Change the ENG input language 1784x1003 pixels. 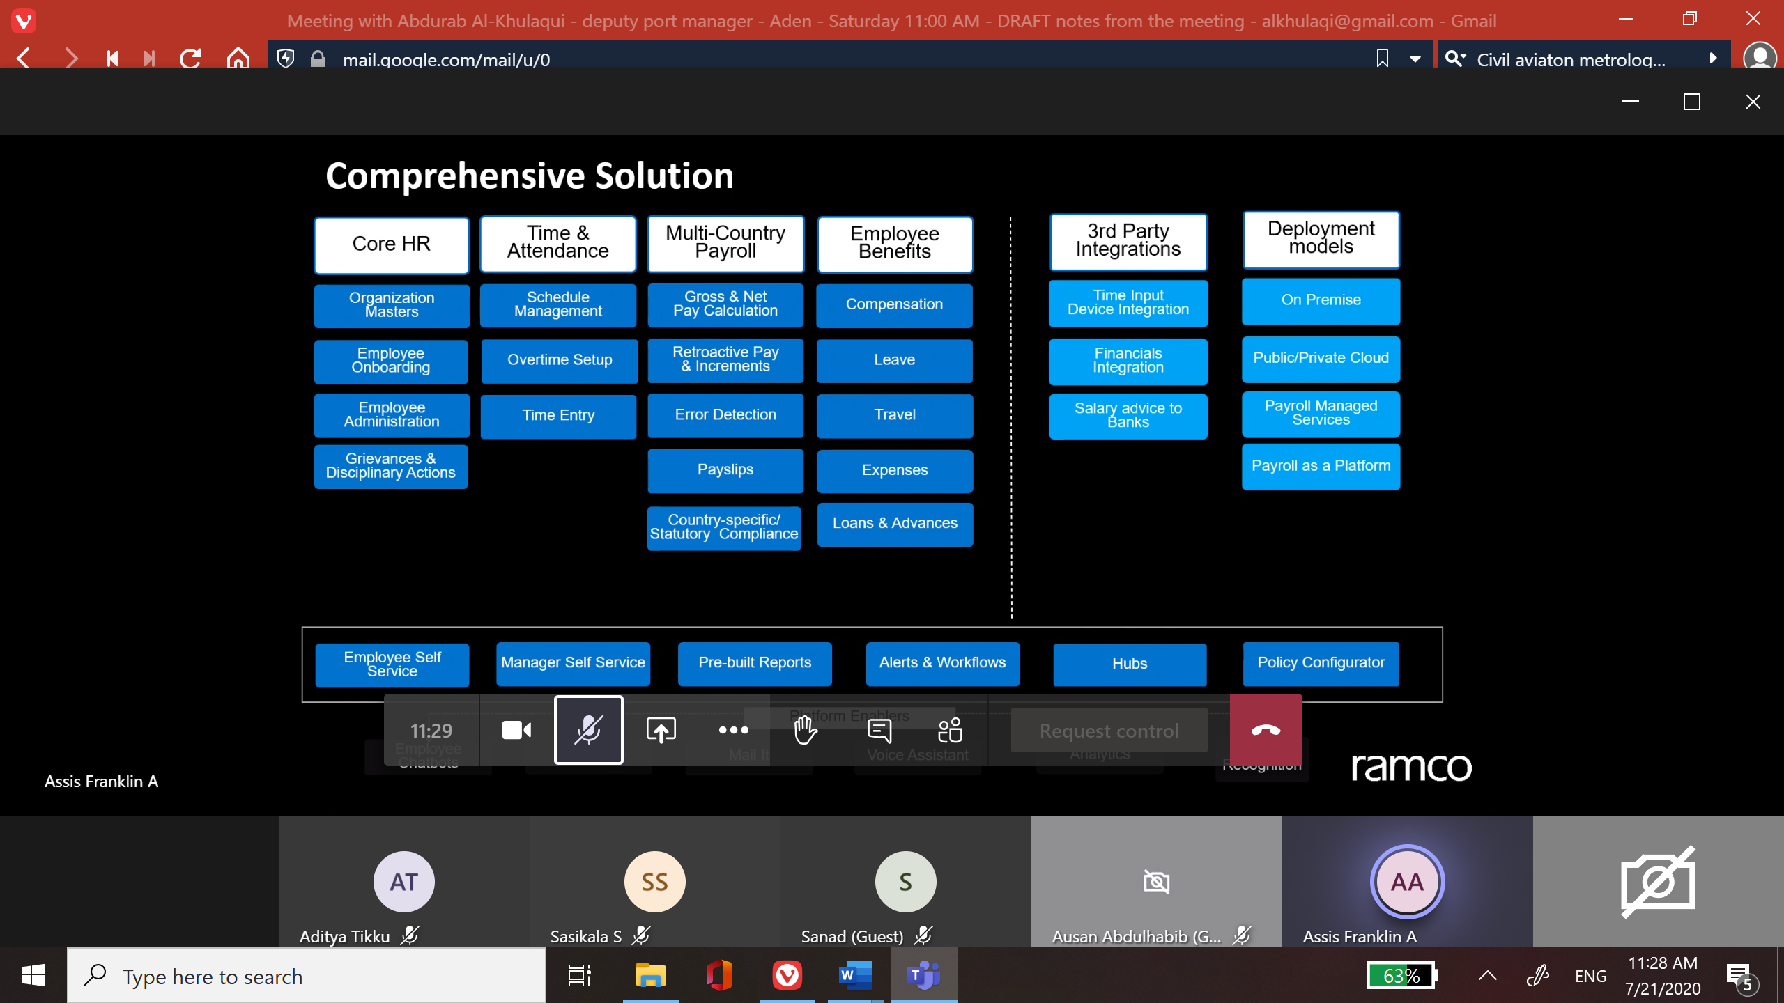click(1590, 976)
